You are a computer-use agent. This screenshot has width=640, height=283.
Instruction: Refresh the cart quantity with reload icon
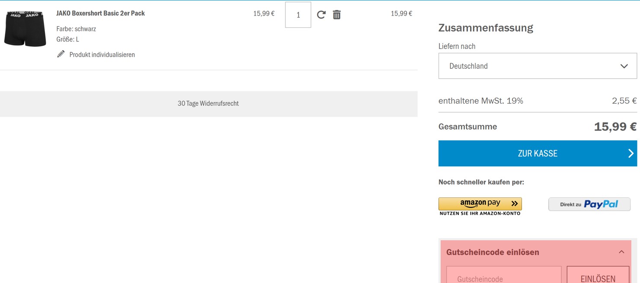click(321, 15)
